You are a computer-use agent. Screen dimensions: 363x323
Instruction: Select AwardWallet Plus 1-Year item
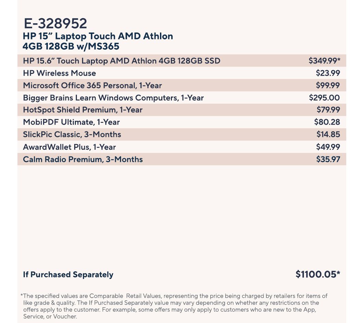click(69, 147)
